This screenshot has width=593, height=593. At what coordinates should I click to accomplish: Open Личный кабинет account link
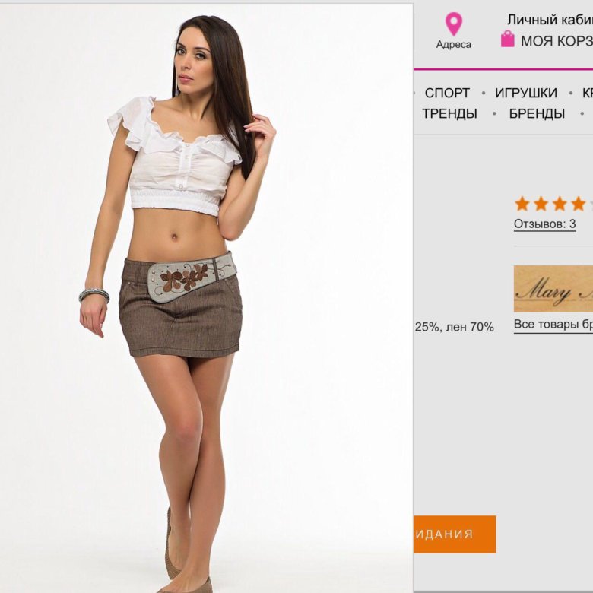coord(550,20)
